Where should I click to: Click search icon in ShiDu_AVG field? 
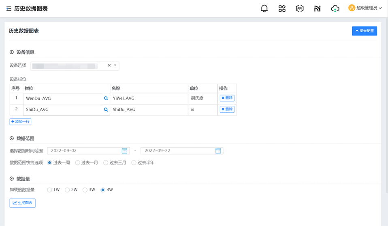[106, 110]
